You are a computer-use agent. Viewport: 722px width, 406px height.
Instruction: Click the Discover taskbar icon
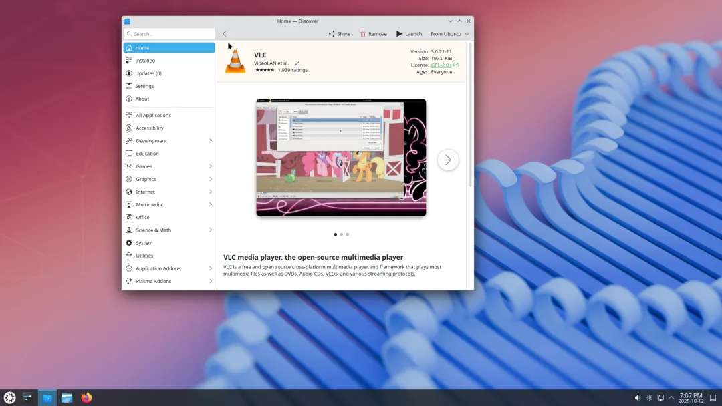click(x=47, y=398)
